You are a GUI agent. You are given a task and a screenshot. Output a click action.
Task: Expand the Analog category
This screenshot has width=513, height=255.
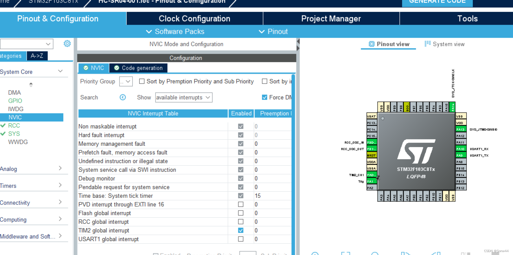[x=60, y=168]
